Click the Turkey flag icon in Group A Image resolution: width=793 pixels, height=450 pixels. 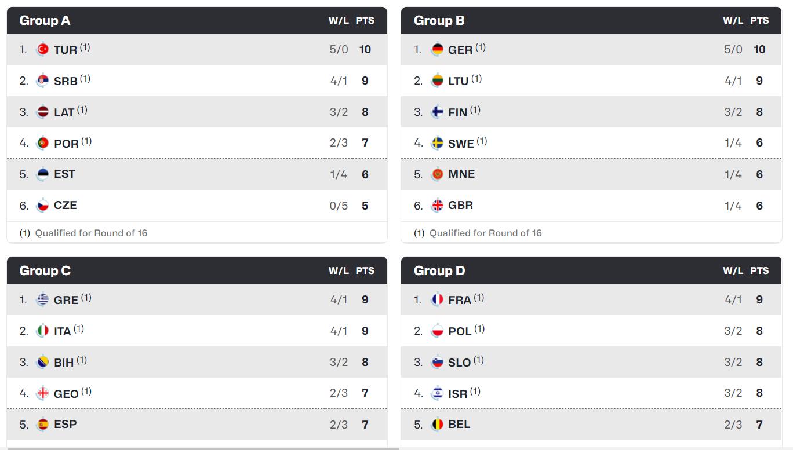(x=42, y=50)
